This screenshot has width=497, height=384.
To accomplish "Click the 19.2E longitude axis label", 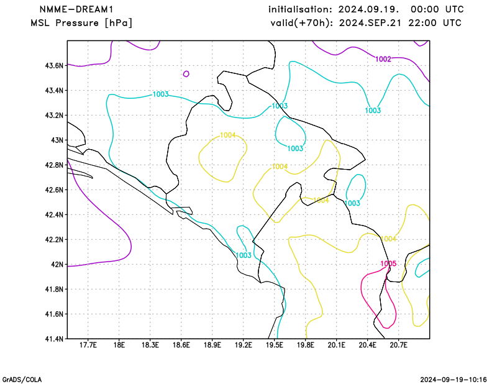I will tap(244, 345).
